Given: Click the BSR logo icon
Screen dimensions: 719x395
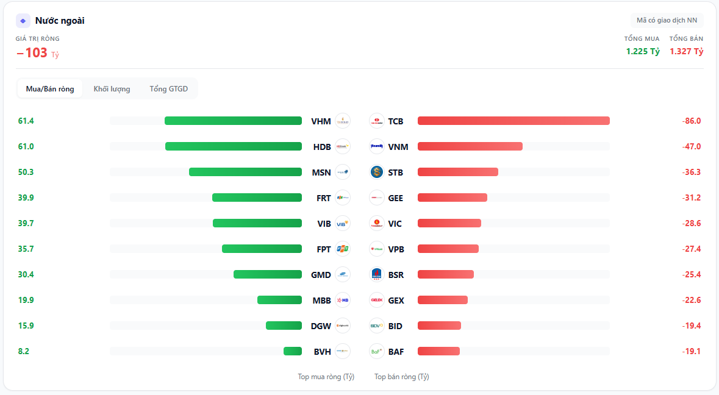Looking at the screenshot, I should click(376, 274).
